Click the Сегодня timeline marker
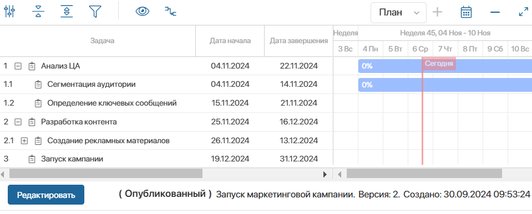Image resolution: width=532 pixels, height=214 pixels. pyautogui.click(x=439, y=64)
